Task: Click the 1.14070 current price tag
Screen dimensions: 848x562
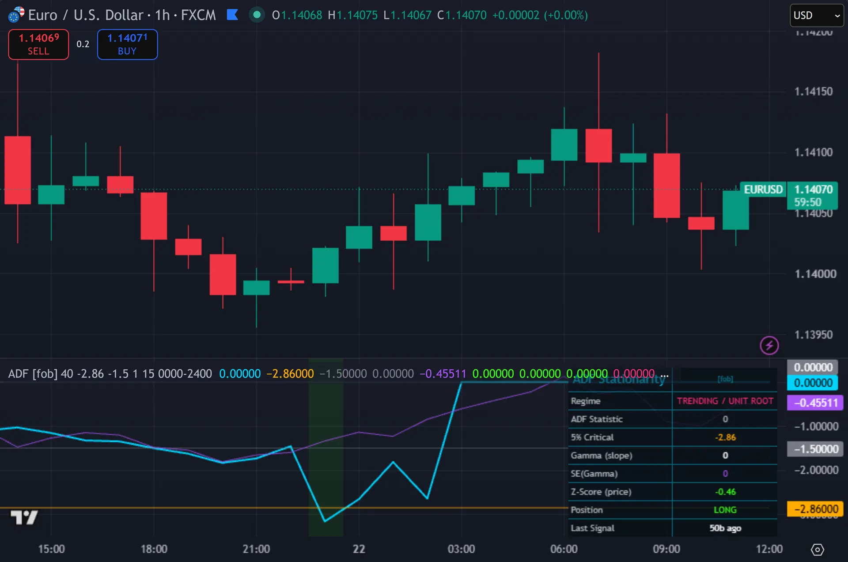Action: tap(813, 196)
